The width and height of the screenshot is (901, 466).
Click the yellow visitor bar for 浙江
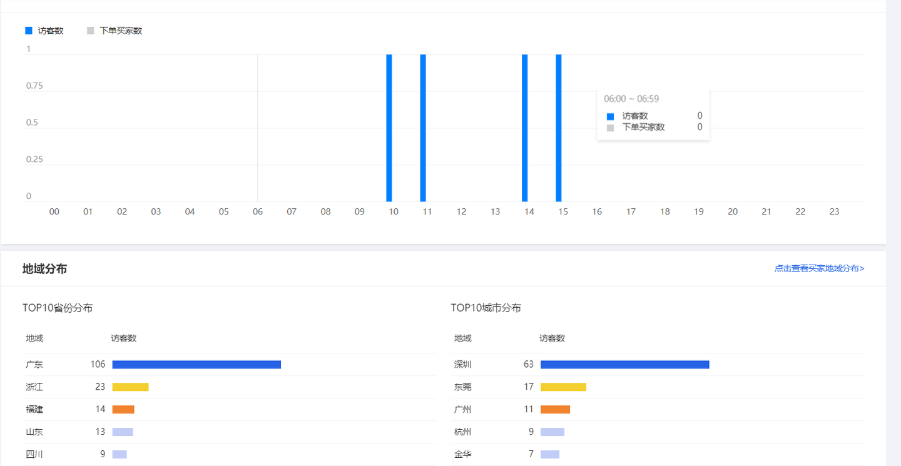pos(131,387)
